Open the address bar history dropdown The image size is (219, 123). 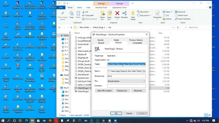tap(173, 27)
